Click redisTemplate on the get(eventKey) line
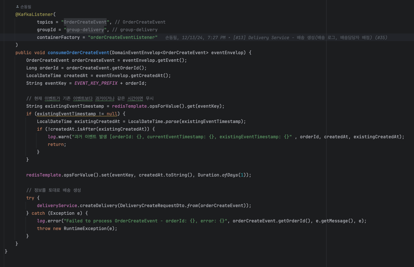 pos(130,106)
